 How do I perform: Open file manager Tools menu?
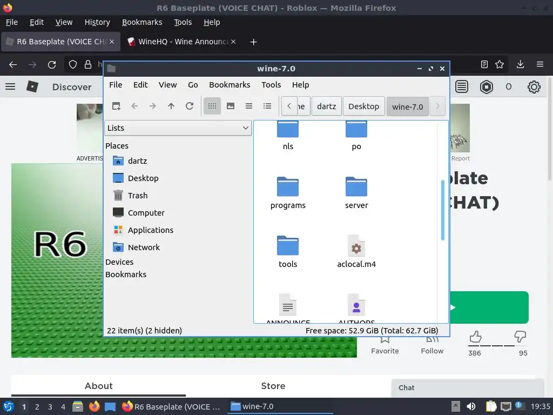pos(271,85)
